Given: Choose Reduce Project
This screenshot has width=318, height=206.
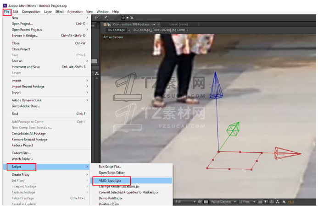Looking at the screenshot, I should [x=47, y=145].
